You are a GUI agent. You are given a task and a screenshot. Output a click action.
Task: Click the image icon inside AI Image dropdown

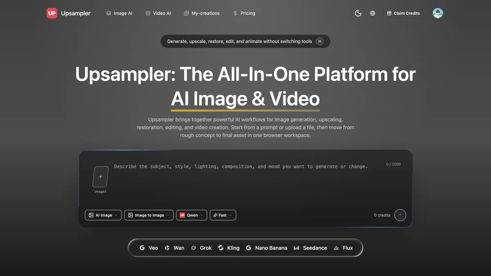(91, 215)
